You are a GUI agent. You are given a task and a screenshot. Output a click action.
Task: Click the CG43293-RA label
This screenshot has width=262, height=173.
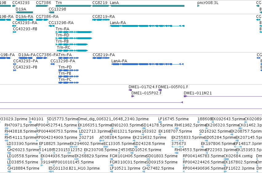point(25,23)
